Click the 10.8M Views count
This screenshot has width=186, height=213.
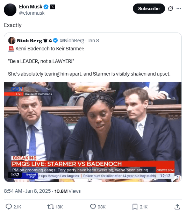(x=67, y=191)
